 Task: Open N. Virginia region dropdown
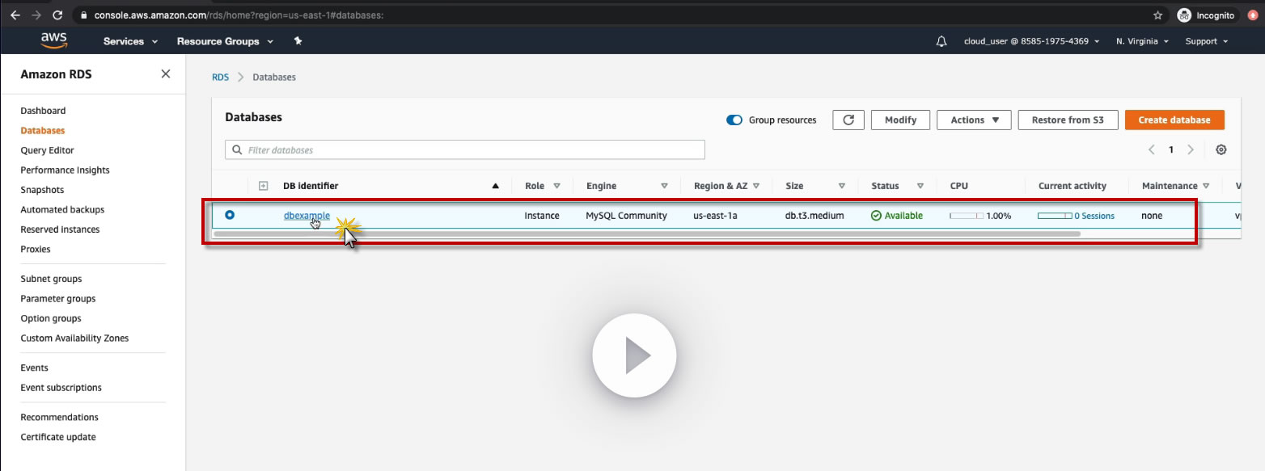(x=1142, y=41)
